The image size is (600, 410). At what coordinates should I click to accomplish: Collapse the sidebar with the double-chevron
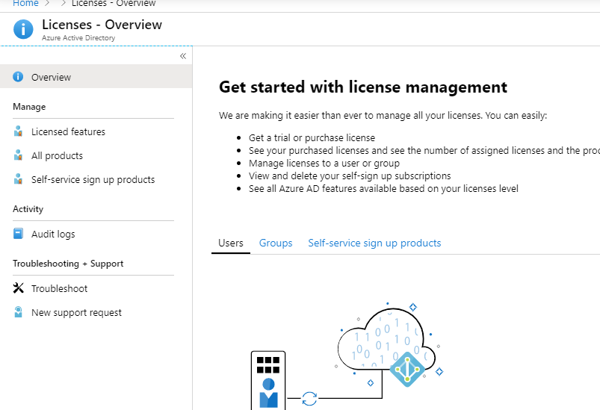point(183,56)
